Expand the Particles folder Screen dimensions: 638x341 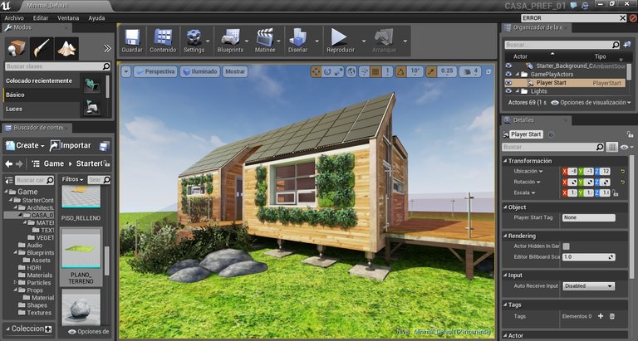tap(16, 282)
